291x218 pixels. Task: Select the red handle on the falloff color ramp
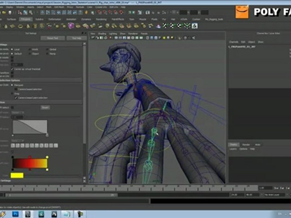[x=30, y=157]
